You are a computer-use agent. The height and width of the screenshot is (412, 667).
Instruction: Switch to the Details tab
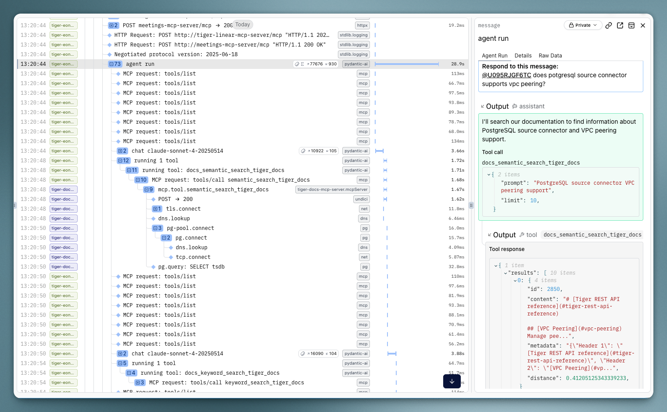pyautogui.click(x=523, y=56)
